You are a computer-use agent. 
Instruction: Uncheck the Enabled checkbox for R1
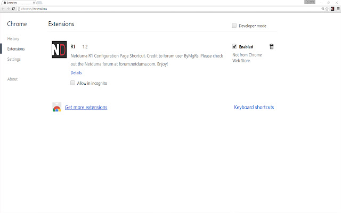(234, 46)
